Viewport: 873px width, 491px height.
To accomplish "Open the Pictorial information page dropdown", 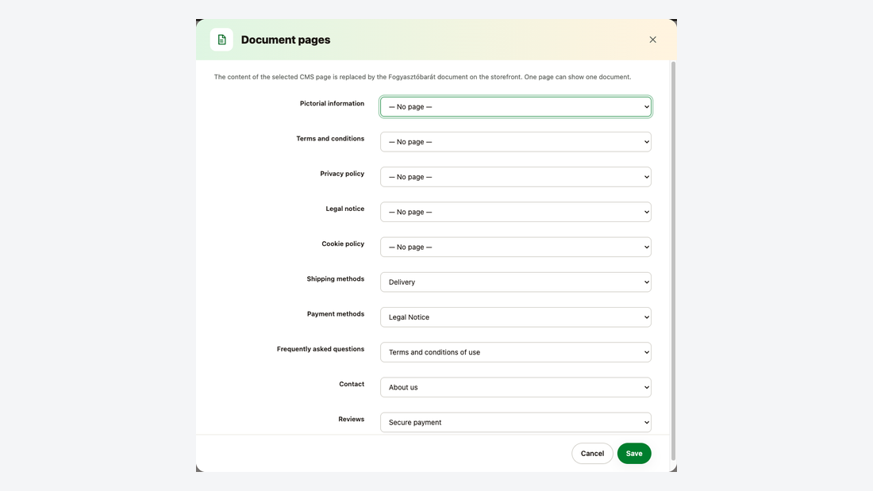I will pos(516,107).
